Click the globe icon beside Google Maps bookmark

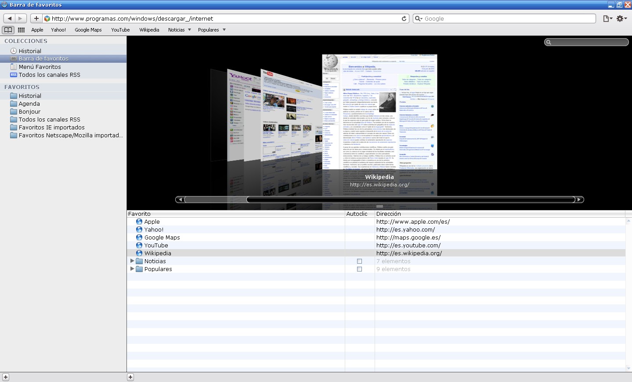tap(139, 237)
